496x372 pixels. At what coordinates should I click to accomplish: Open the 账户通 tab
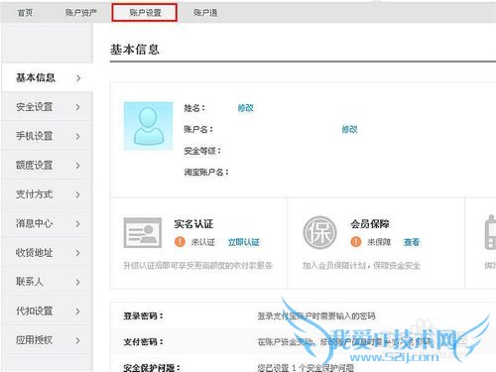pyautogui.click(x=205, y=13)
